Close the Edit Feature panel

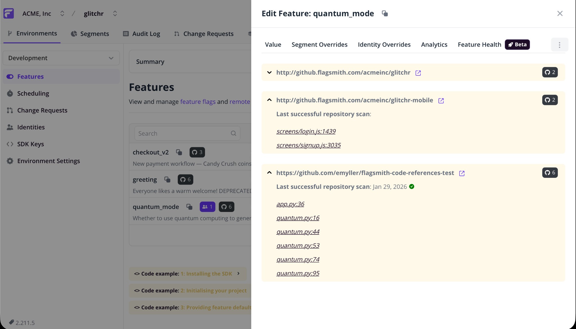click(560, 14)
